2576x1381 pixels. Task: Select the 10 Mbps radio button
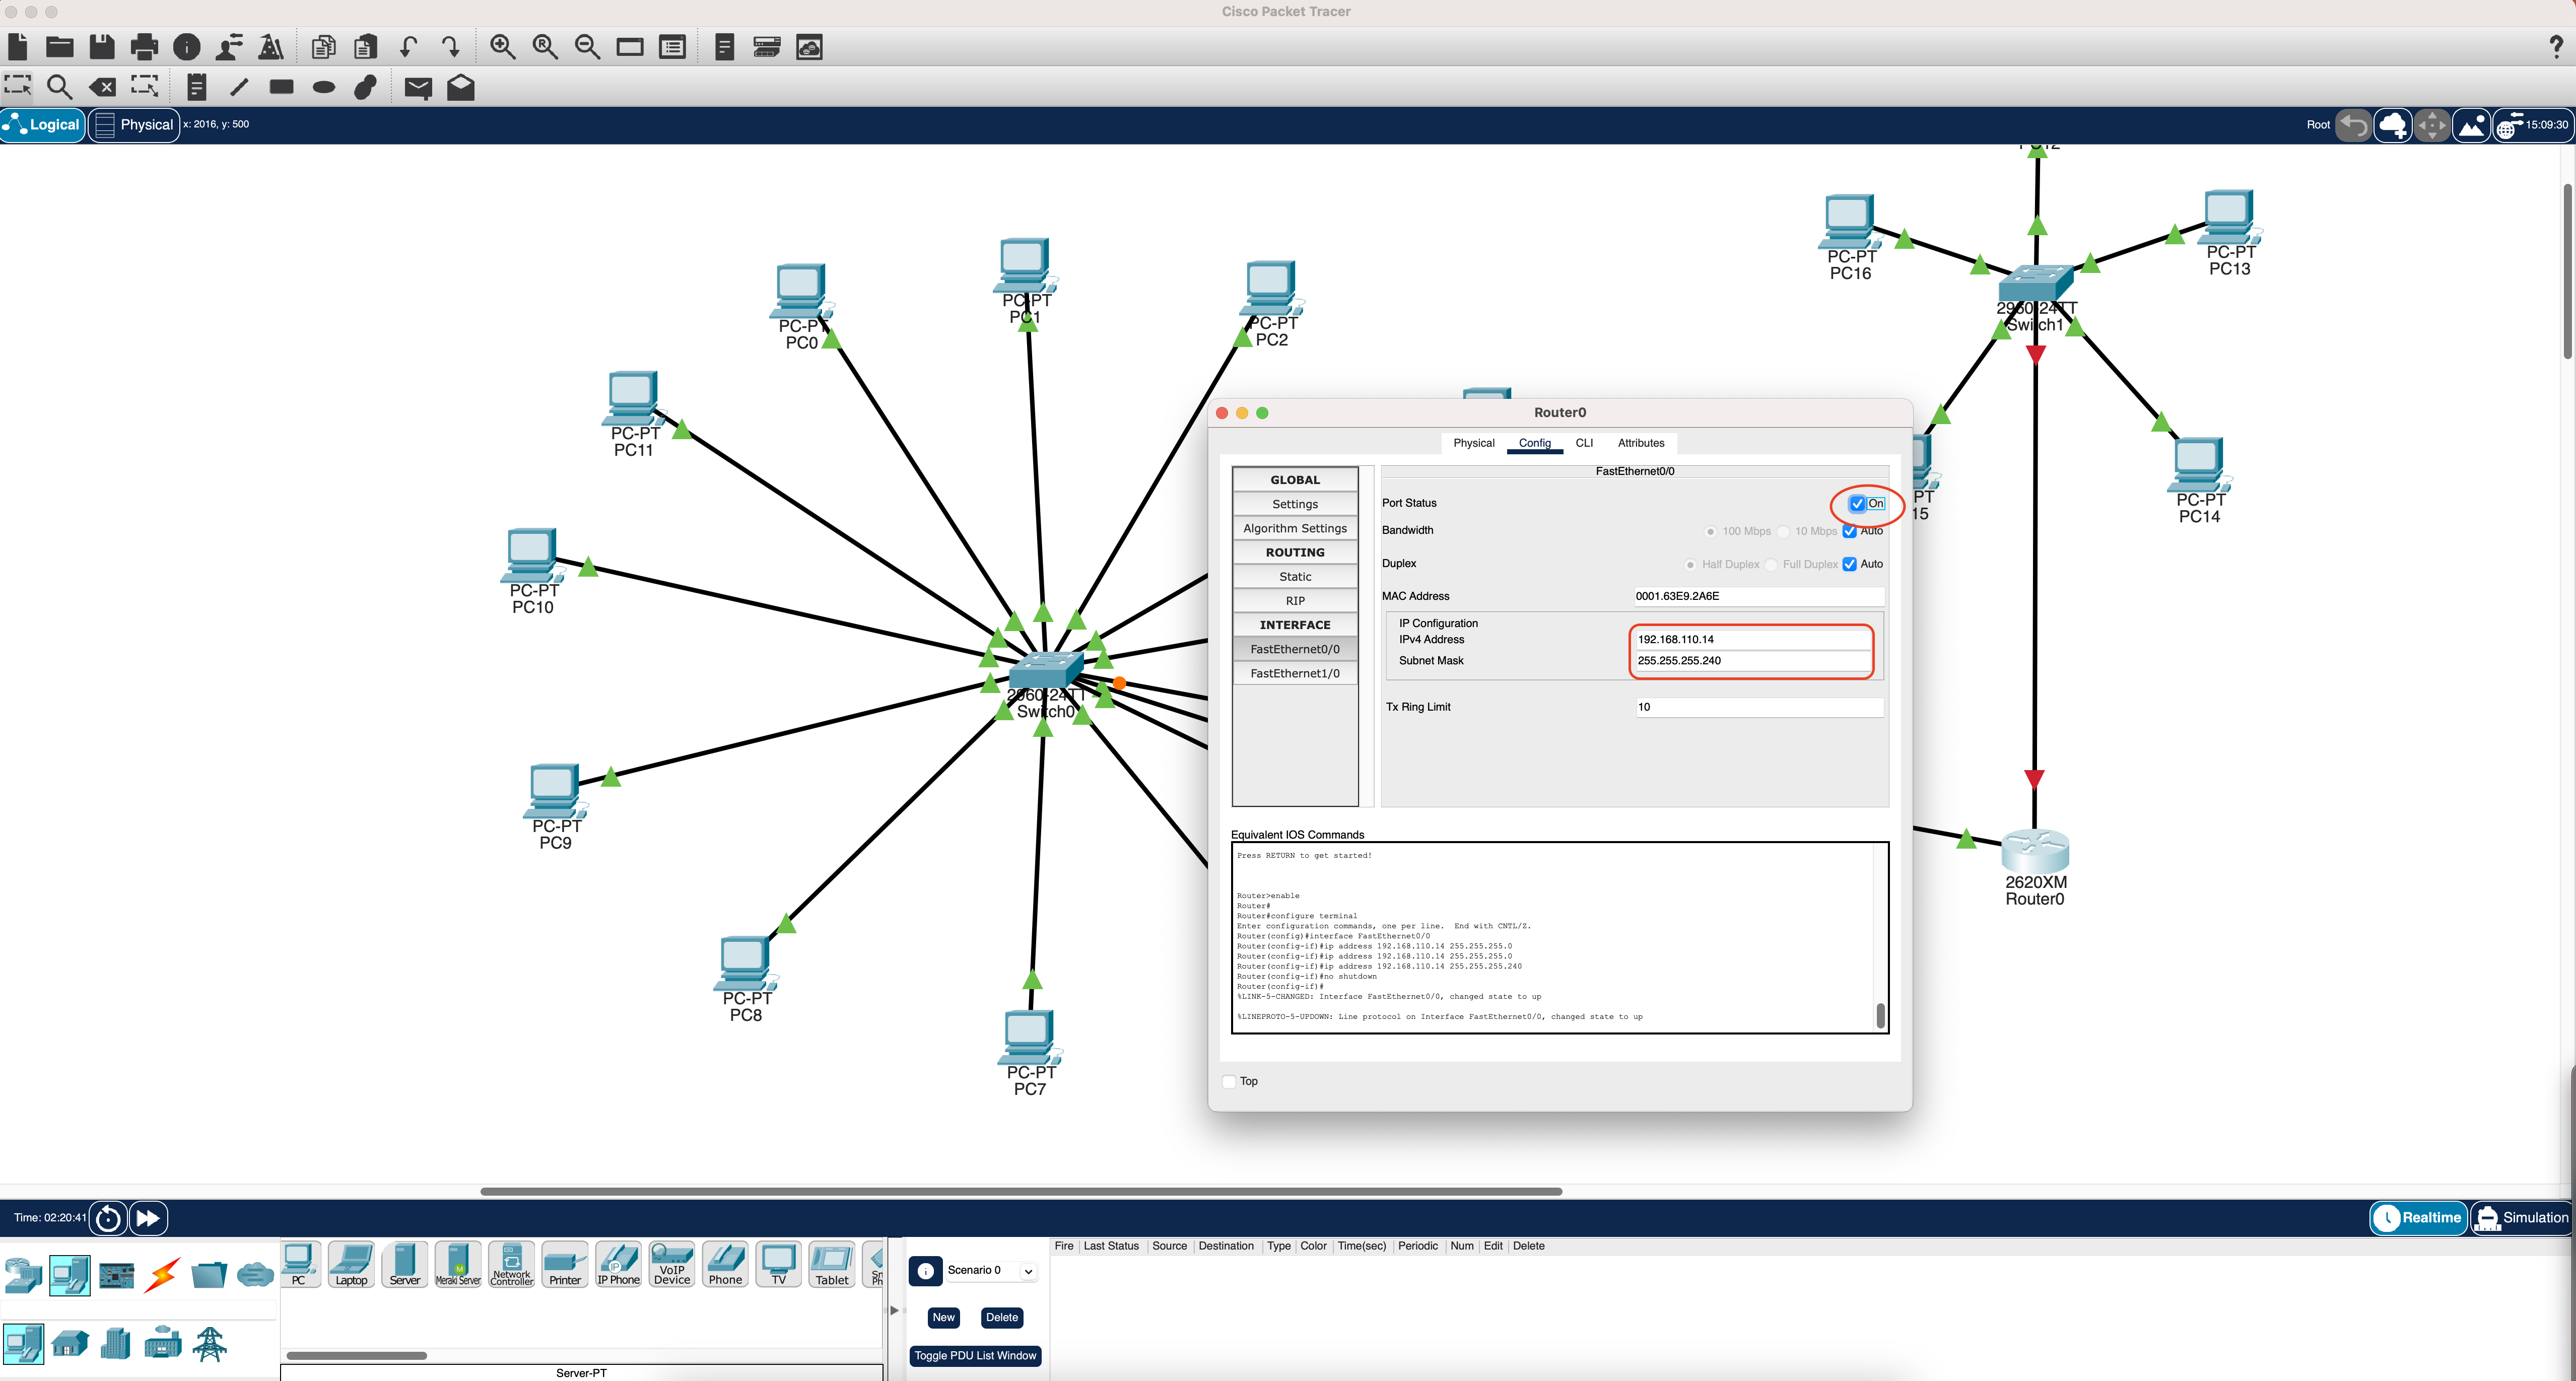click(1783, 531)
